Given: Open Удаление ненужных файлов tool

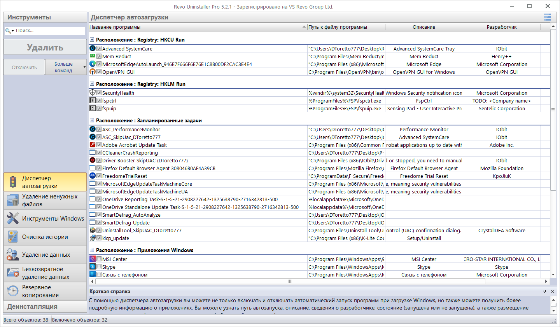Looking at the screenshot, I should pos(45,200).
